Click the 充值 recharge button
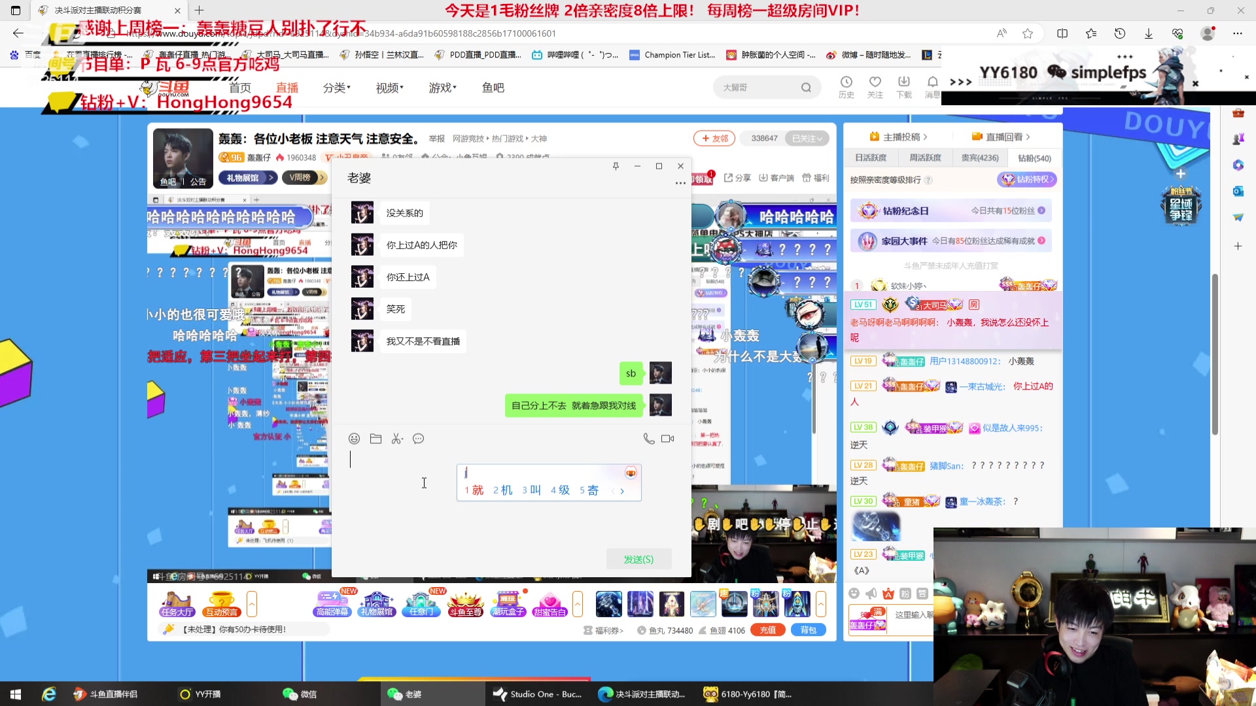1256x706 pixels. (768, 630)
